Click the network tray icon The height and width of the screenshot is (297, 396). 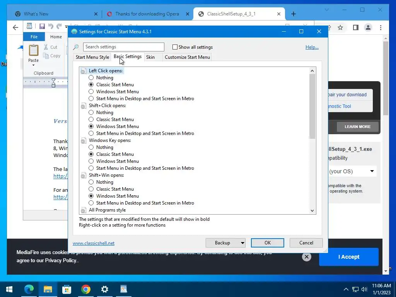tap(355, 289)
